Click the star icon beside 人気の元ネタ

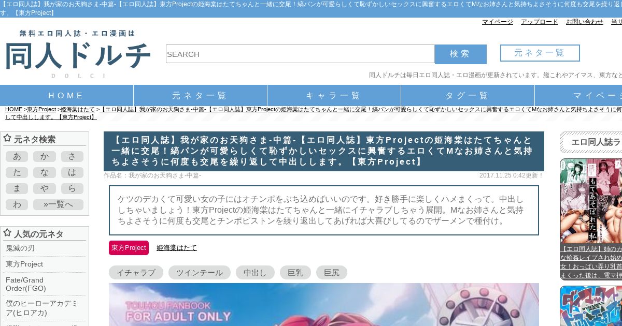(x=7, y=233)
